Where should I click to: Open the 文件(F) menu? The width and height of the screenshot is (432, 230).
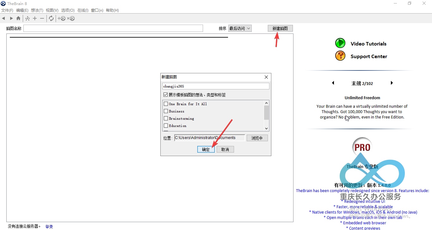pyautogui.click(x=7, y=10)
